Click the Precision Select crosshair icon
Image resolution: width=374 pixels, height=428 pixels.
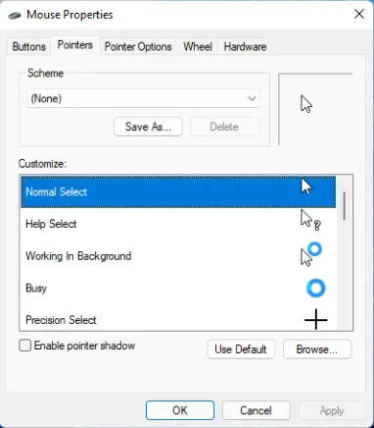tap(316, 319)
